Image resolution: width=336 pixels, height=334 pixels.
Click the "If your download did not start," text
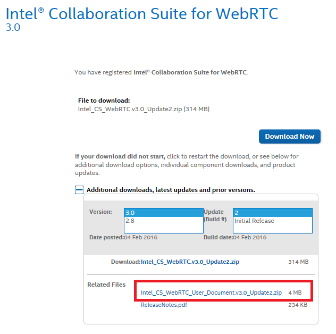coord(120,156)
